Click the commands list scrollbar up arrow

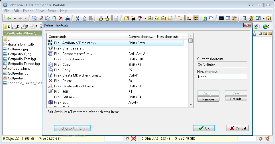pos(191,36)
